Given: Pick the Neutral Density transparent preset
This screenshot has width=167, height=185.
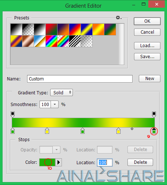Looking at the screenshot, I should [x=86, y=41].
